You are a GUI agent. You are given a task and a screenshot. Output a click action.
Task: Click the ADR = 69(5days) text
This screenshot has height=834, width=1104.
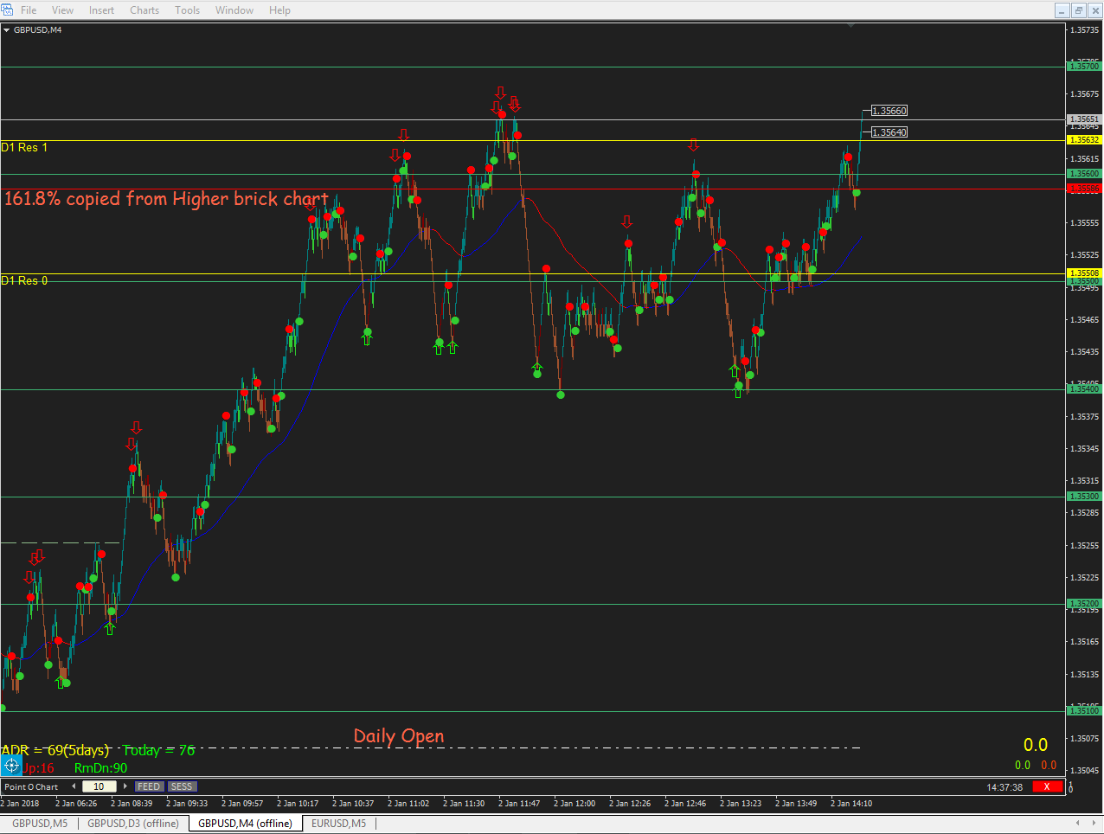55,750
